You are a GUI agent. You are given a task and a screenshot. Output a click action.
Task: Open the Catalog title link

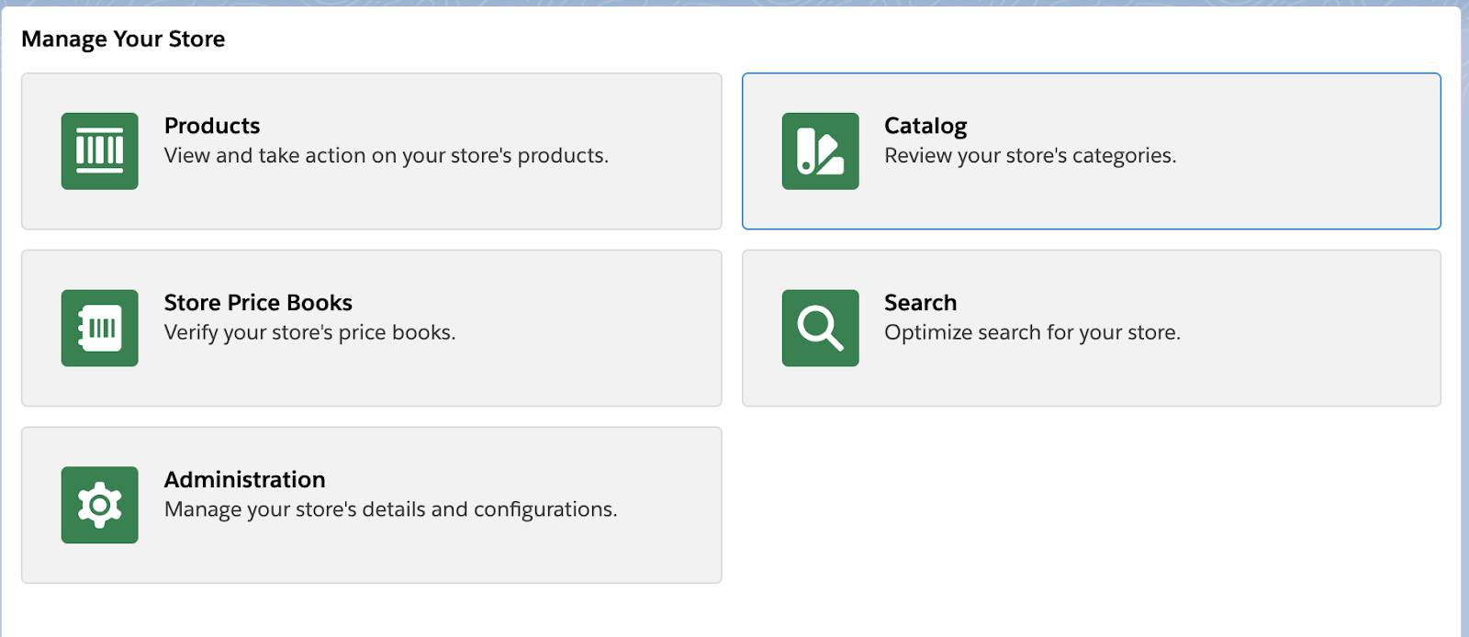tap(925, 126)
